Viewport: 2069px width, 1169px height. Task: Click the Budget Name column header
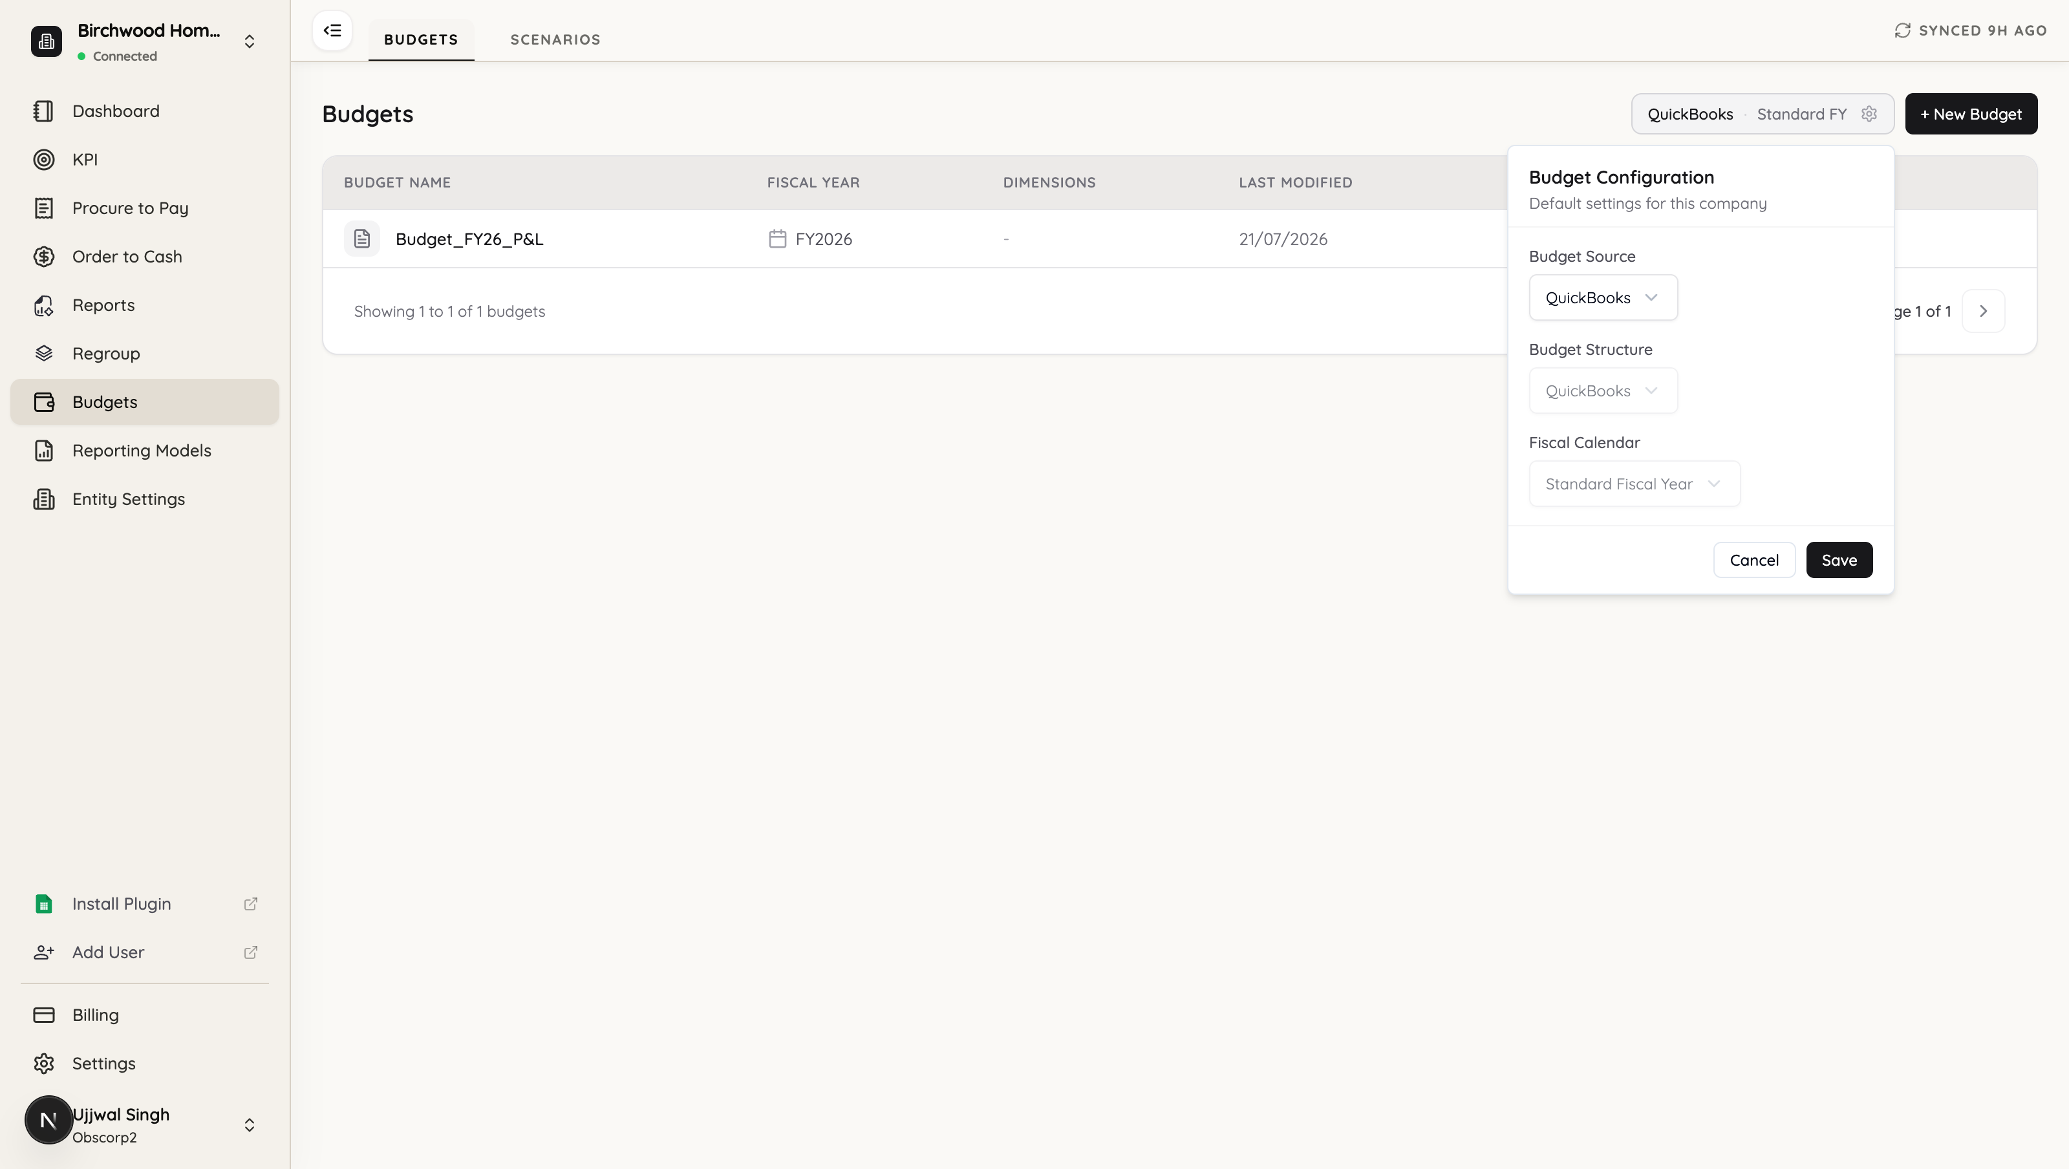pos(397,182)
